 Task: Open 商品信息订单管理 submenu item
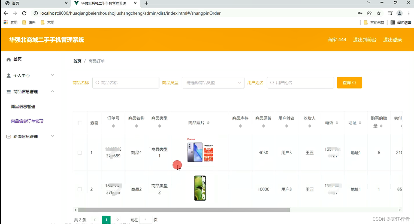coord(27,121)
